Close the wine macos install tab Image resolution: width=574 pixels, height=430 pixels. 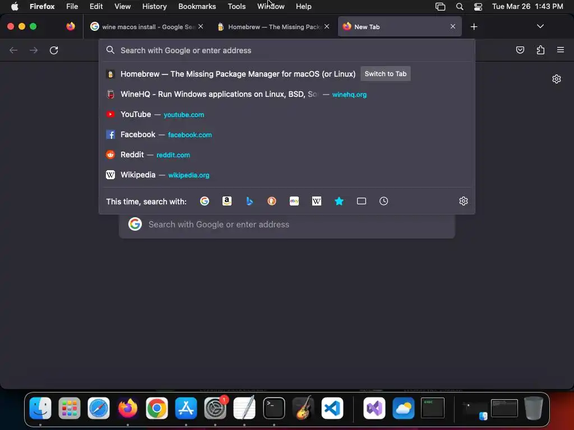[x=201, y=26]
